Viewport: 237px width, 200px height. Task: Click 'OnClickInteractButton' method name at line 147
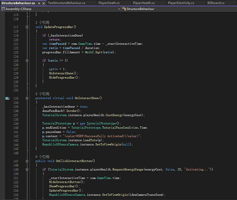coord(74,161)
